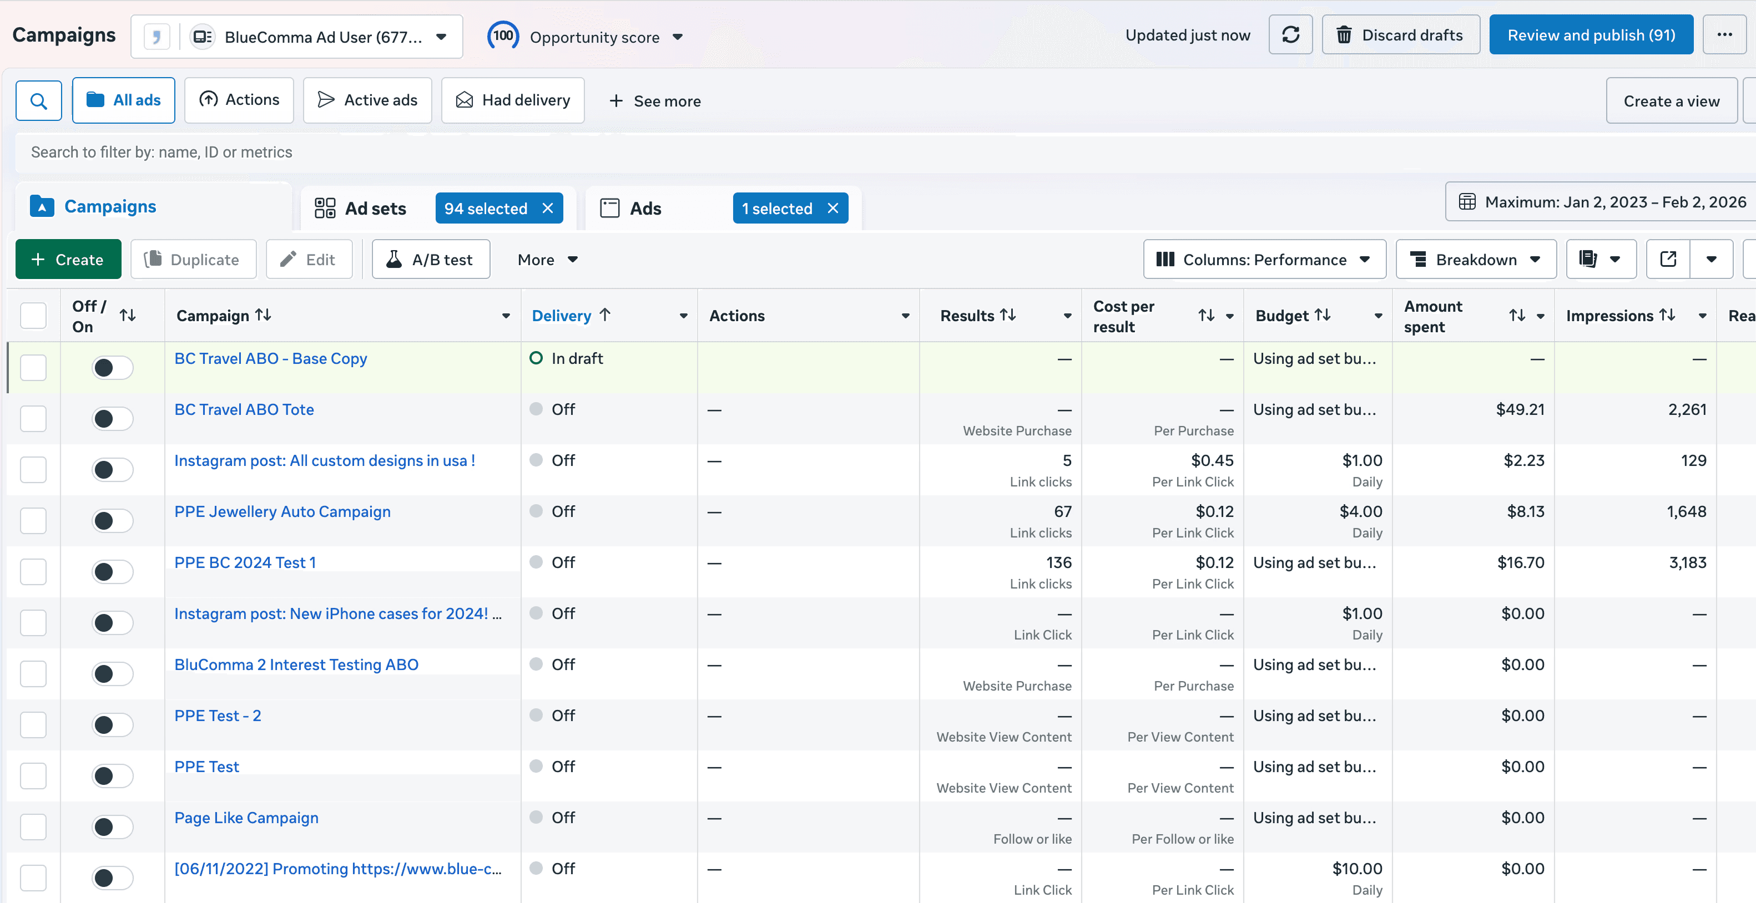Screen dimensions: 1756x903
Task: Click the A/B test flask button
Action: click(x=431, y=259)
